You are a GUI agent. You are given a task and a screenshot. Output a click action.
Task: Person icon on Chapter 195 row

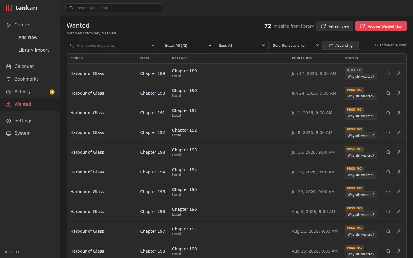(x=399, y=192)
